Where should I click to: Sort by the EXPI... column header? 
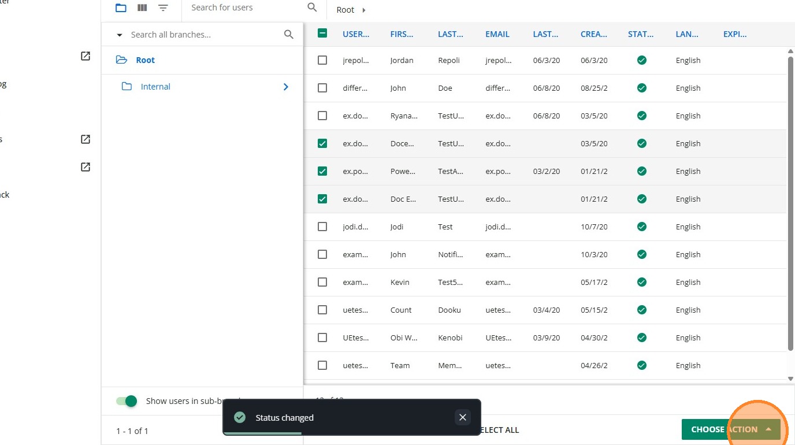pyautogui.click(x=735, y=34)
